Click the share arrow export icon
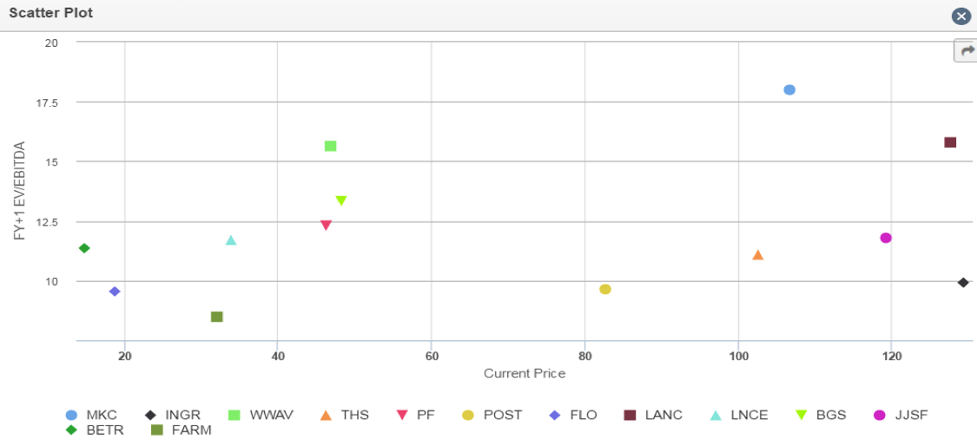This screenshot has width=977, height=447. (967, 51)
